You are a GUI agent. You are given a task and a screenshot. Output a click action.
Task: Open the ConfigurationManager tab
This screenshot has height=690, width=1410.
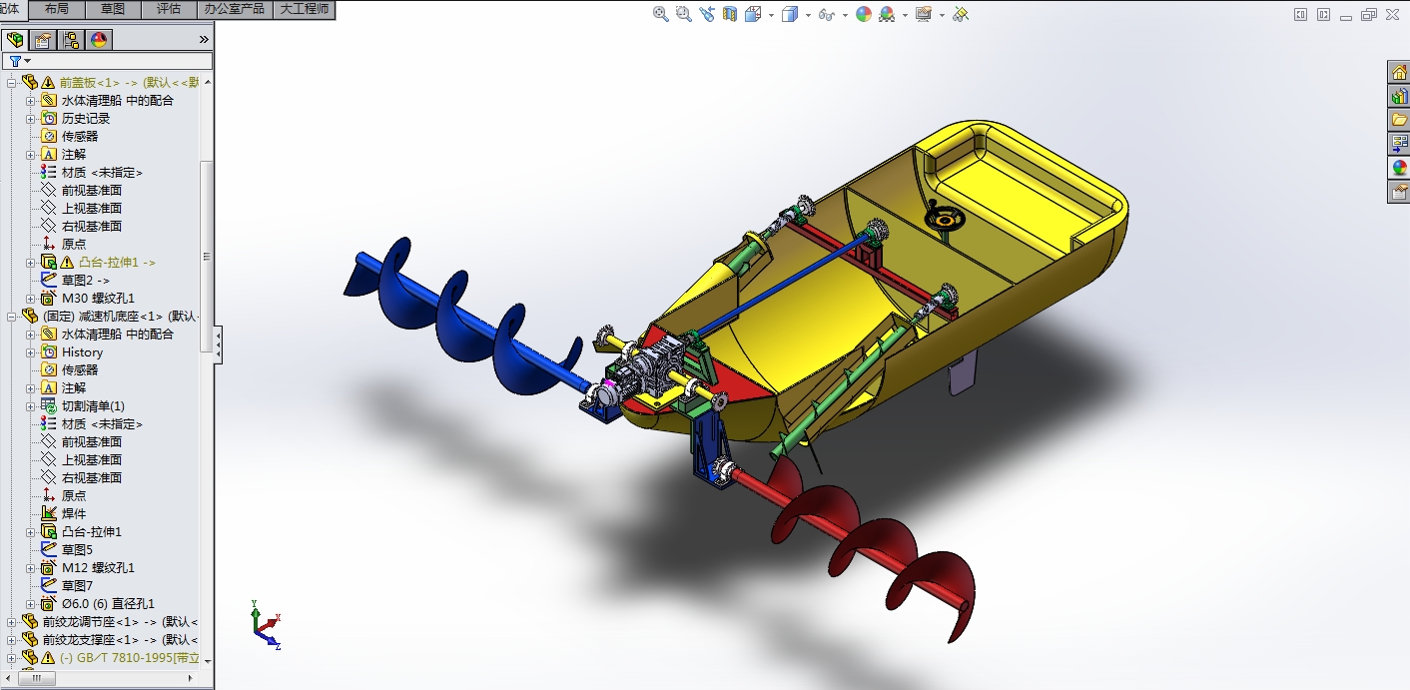71,40
